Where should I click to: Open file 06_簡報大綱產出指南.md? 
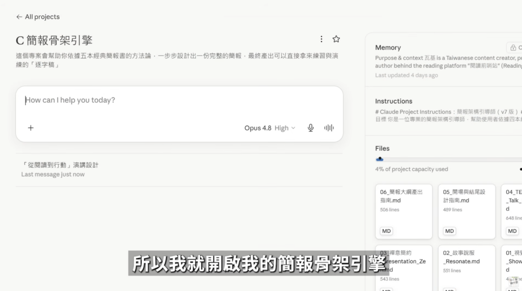404,211
